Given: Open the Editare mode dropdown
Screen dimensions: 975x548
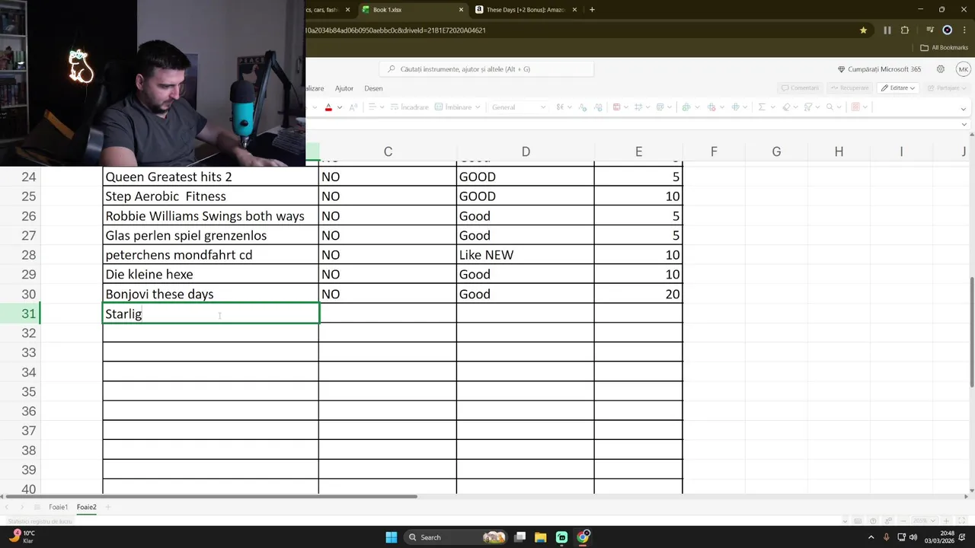Looking at the screenshot, I should coord(898,88).
